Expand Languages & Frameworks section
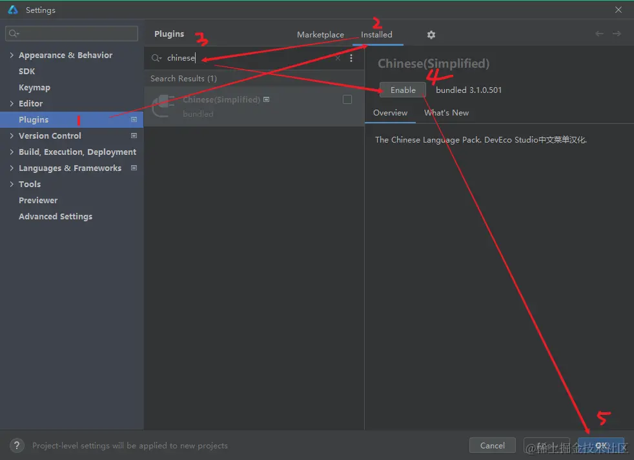 [x=12, y=168]
